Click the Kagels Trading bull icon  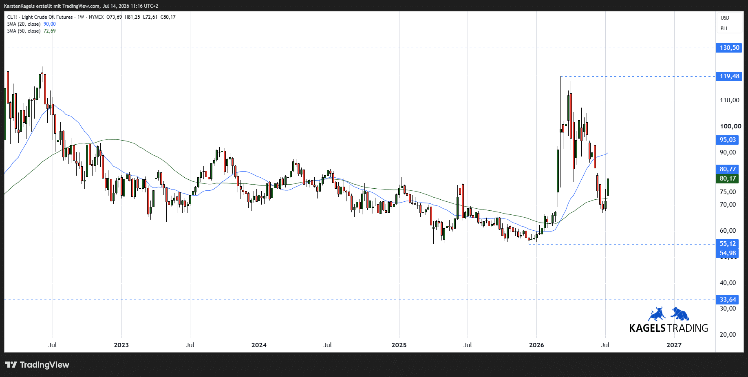tap(657, 314)
